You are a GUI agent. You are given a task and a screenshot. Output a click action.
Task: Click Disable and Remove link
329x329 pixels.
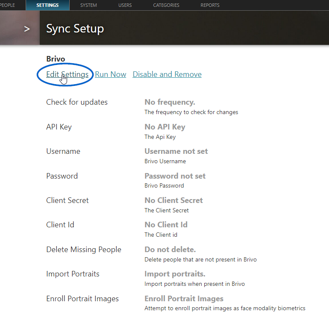pyautogui.click(x=167, y=74)
